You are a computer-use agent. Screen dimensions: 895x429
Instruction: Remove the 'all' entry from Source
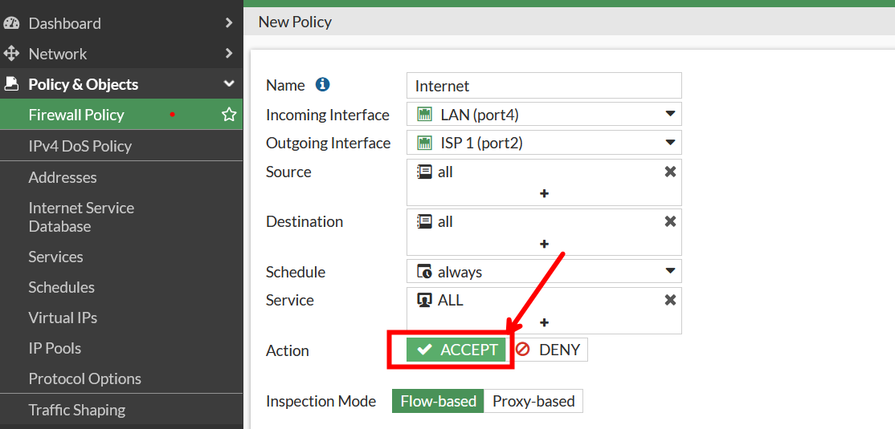pos(670,172)
